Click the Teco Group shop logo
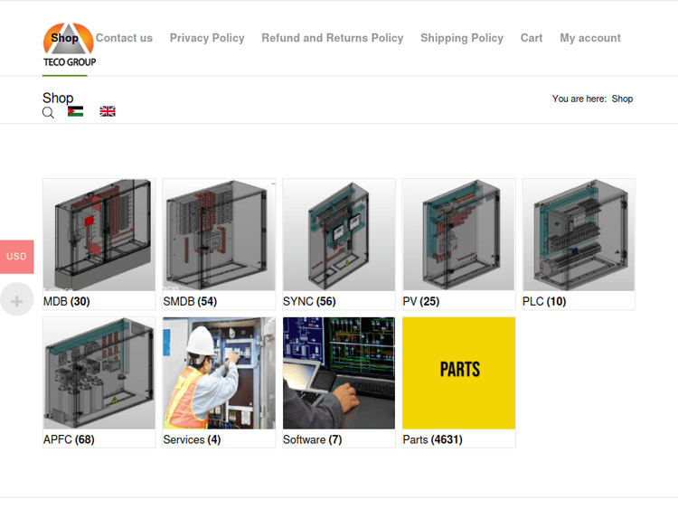 69,45
